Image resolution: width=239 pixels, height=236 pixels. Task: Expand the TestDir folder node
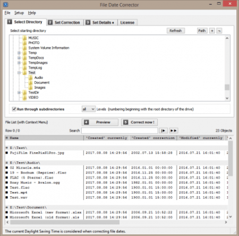point(19,92)
